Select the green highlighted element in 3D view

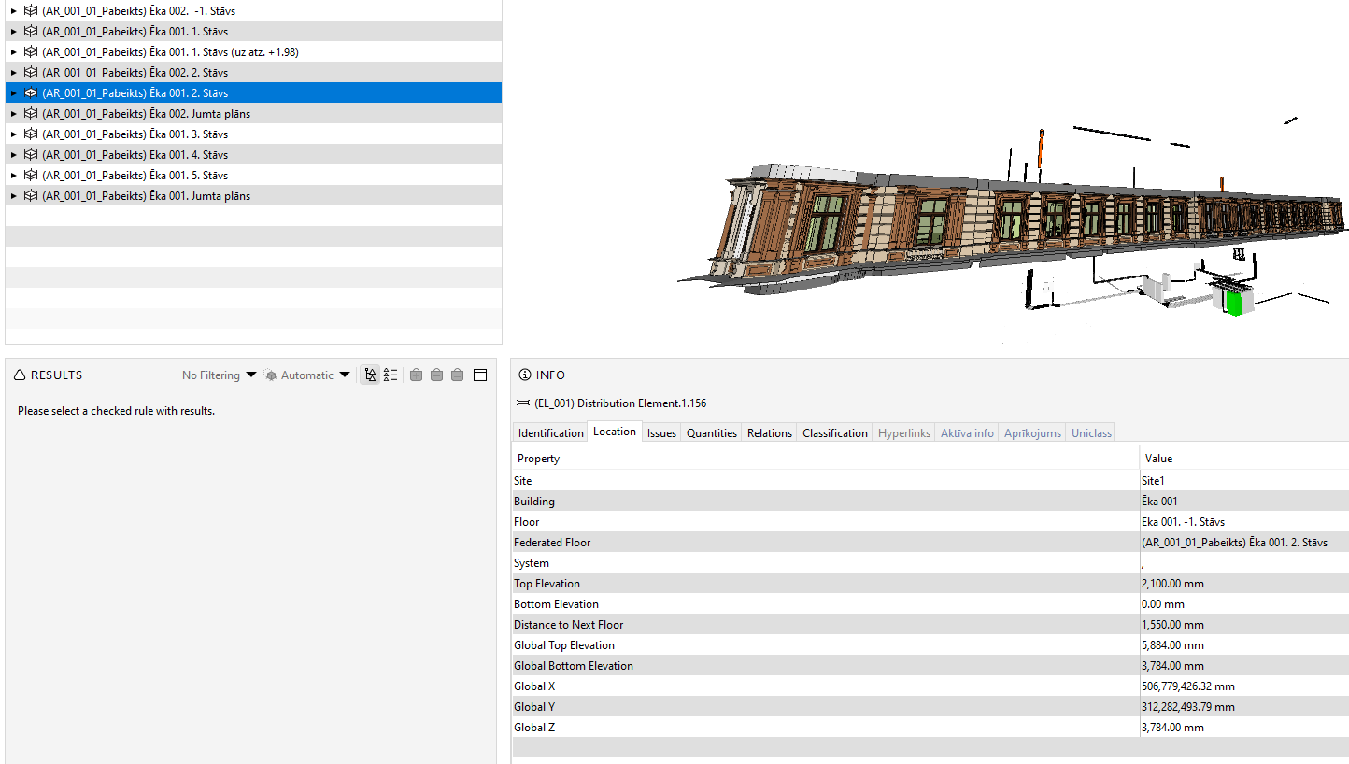tap(1235, 304)
